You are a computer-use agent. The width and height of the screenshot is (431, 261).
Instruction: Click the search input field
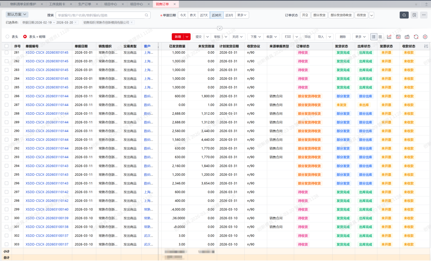[100, 15]
